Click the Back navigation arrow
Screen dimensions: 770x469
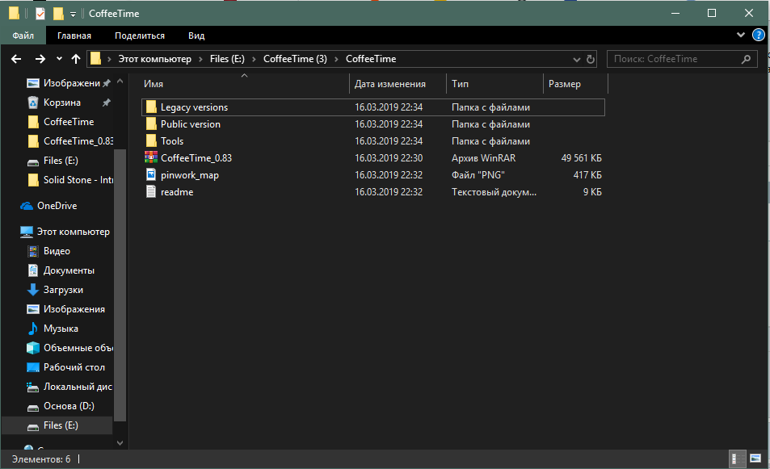tap(16, 59)
